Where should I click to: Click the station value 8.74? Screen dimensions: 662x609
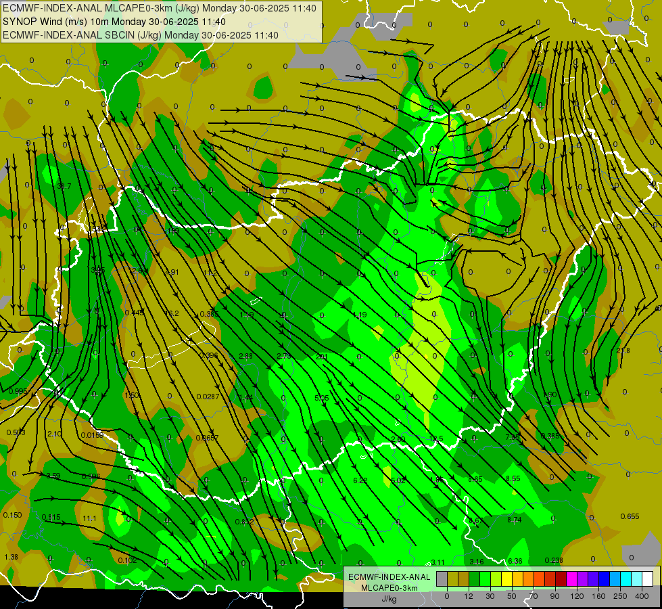pos(514,520)
